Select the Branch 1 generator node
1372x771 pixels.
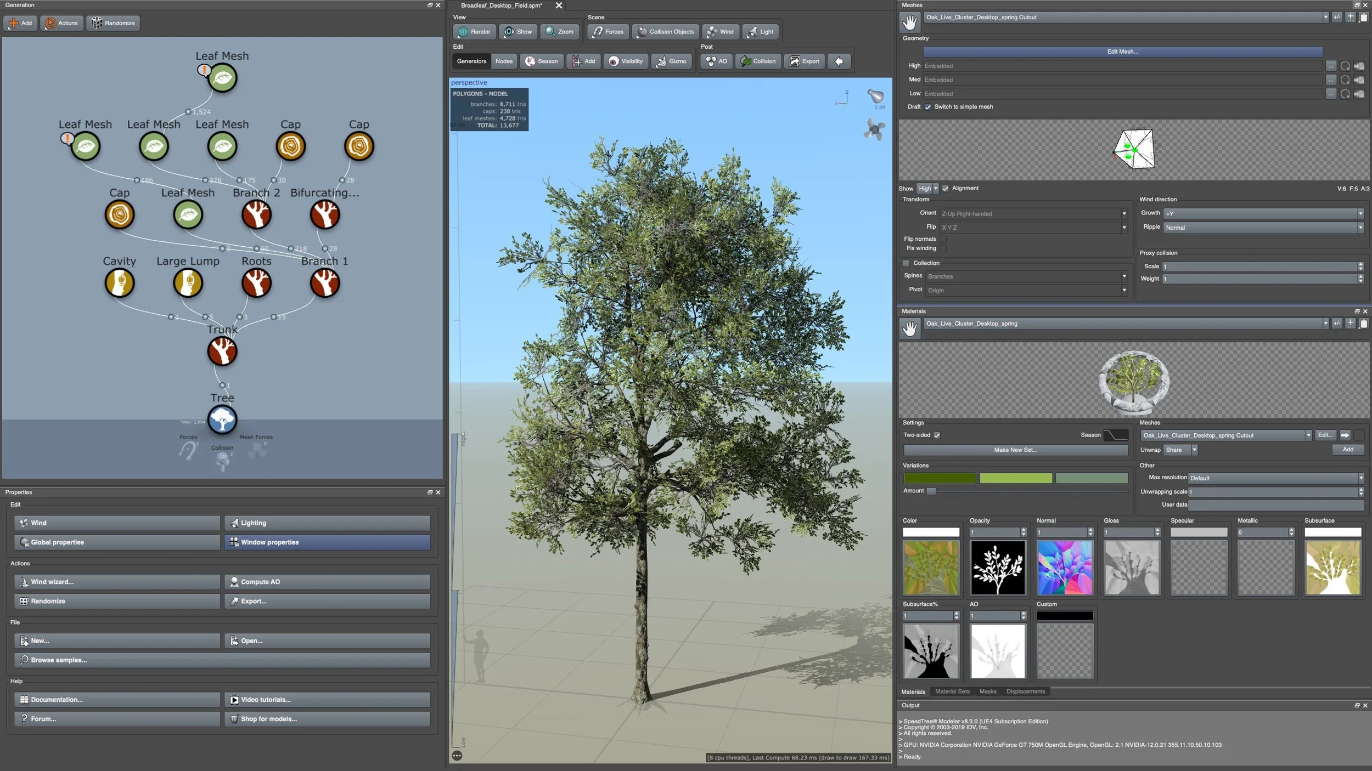click(x=325, y=283)
